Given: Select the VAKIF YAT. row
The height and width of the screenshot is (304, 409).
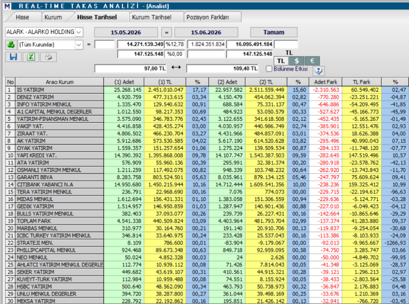Looking at the screenshot, I should tap(207, 126).
